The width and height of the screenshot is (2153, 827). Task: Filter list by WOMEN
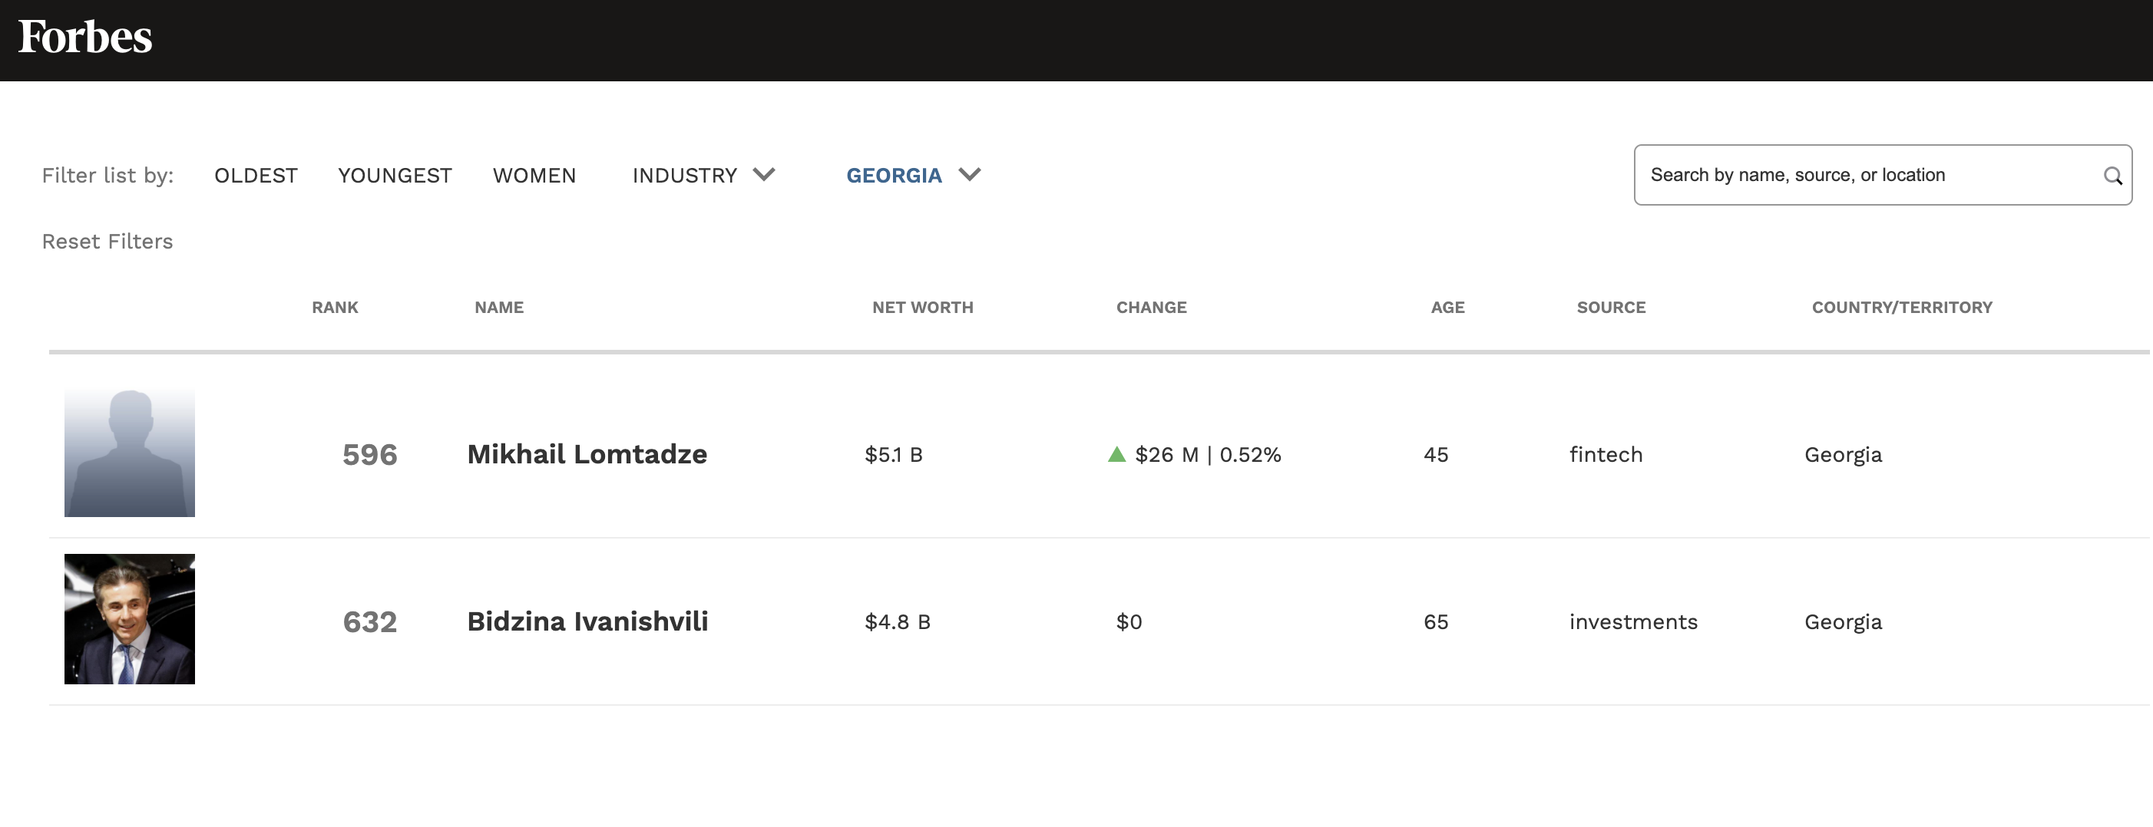point(534,176)
